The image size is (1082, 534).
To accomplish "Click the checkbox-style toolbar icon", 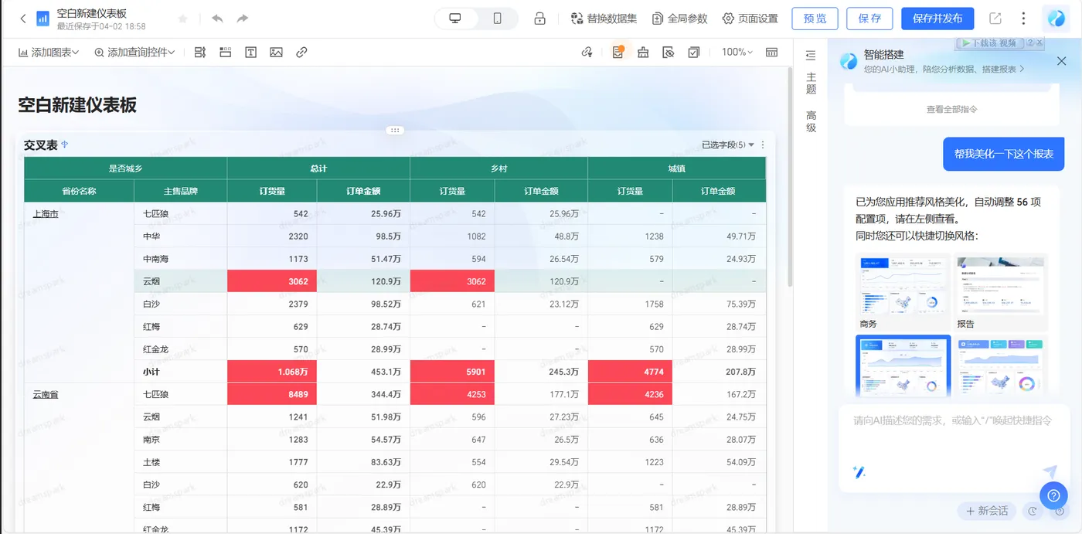I will click(694, 53).
